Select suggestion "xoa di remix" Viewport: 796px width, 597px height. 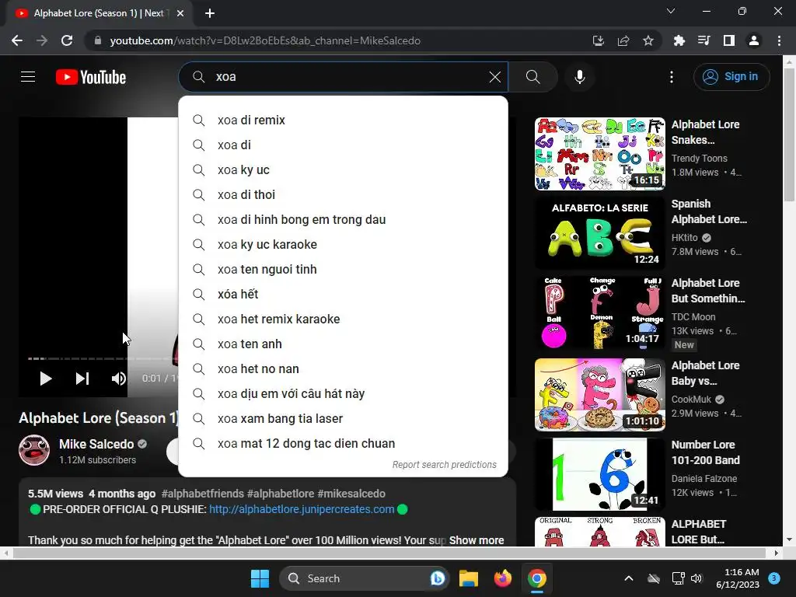pos(343,120)
